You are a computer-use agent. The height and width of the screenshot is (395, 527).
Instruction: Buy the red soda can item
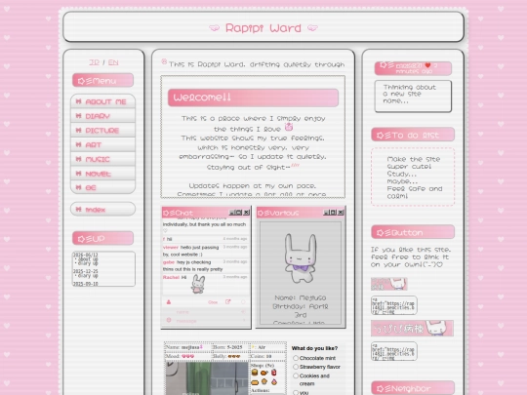point(274,373)
